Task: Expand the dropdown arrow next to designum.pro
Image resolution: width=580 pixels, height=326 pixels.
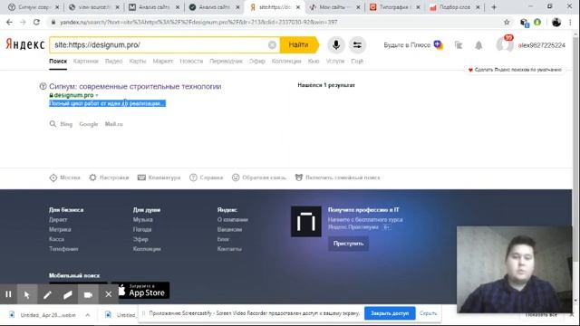Action: [97, 95]
